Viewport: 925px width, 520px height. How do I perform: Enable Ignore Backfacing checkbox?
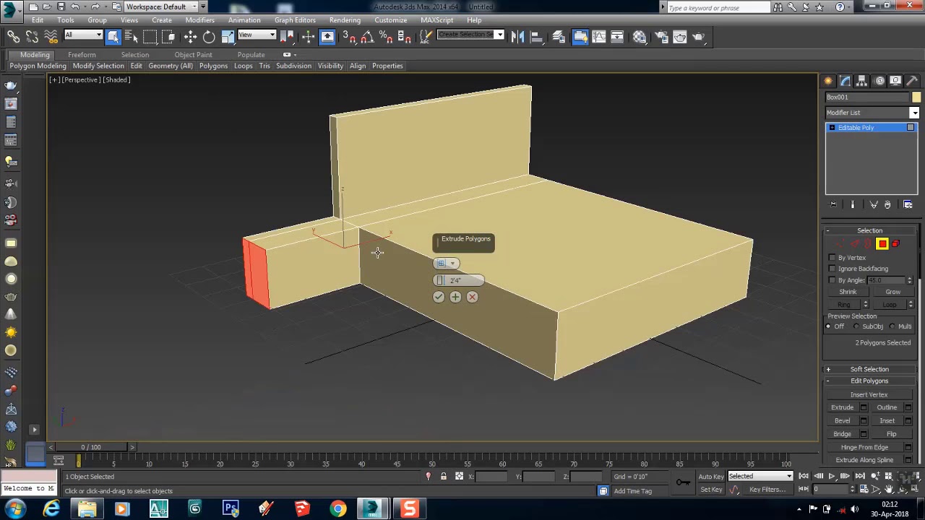[x=832, y=269]
